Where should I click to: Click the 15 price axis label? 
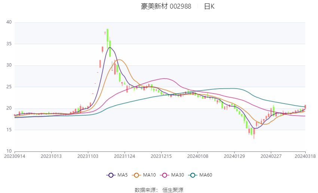tap(9, 129)
